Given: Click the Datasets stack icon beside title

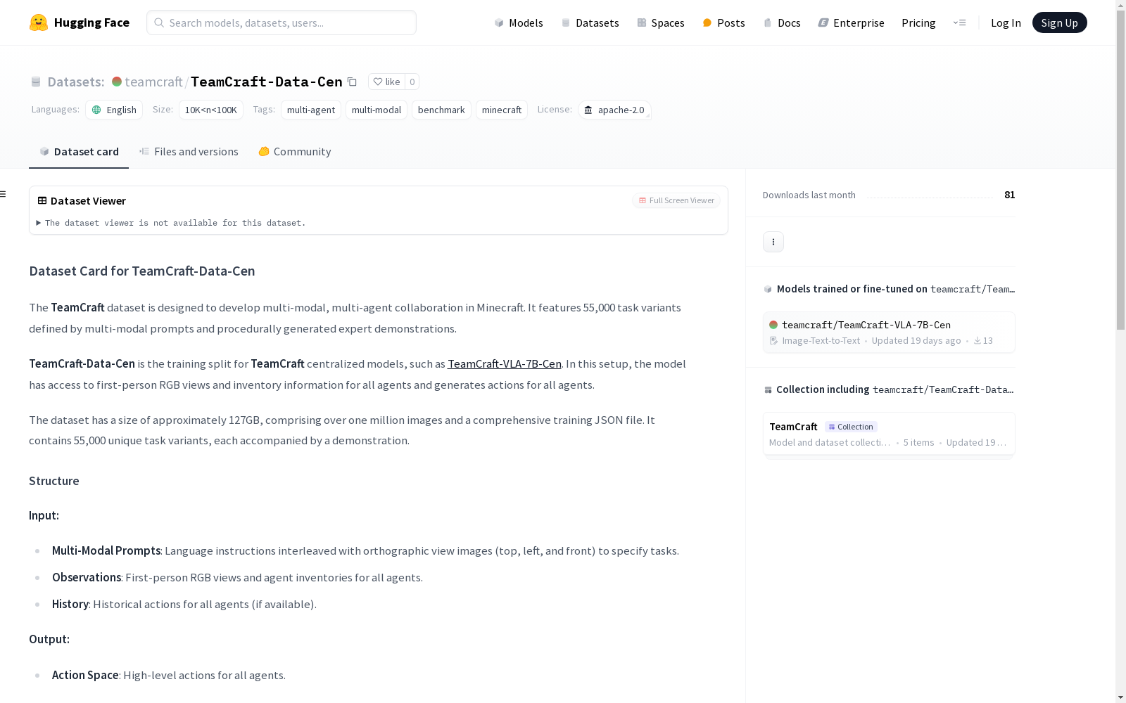Looking at the screenshot, I should [36, 82].
